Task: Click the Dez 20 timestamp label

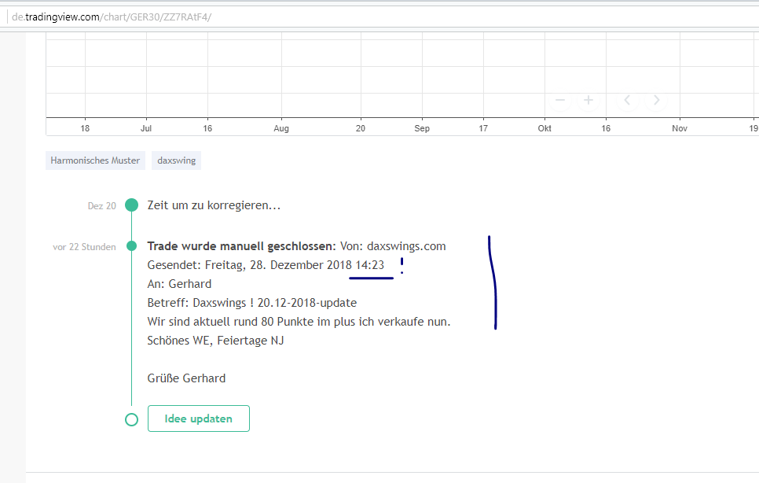Action: (101, 205)
